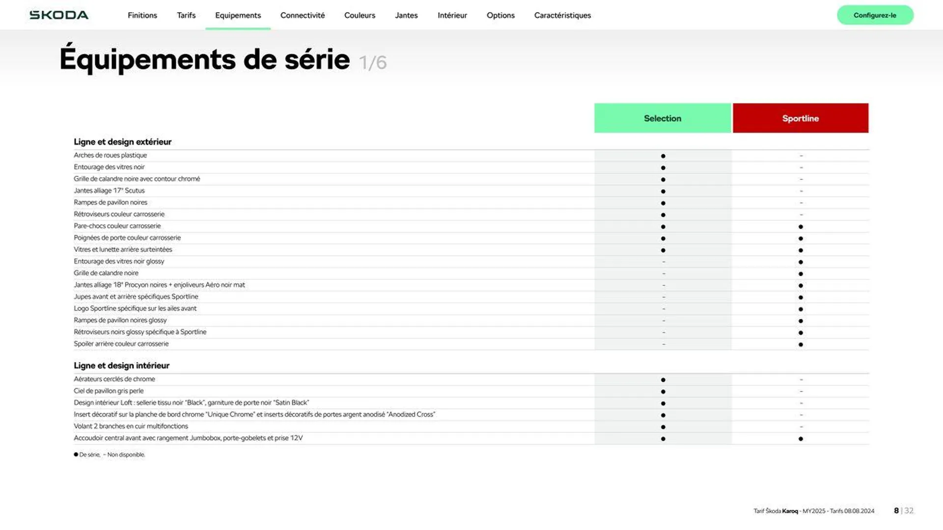Click the Configurez-le button
The width and height of the screenshot is (943, 530).
(875, 15)
